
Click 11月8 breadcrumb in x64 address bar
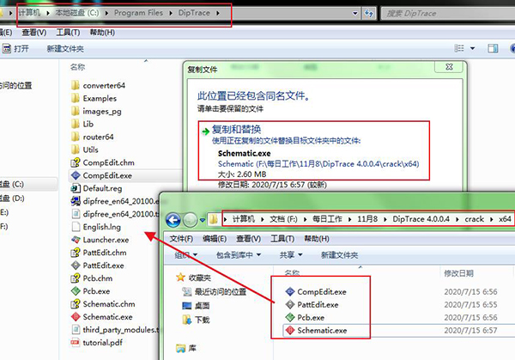point(367,219)
